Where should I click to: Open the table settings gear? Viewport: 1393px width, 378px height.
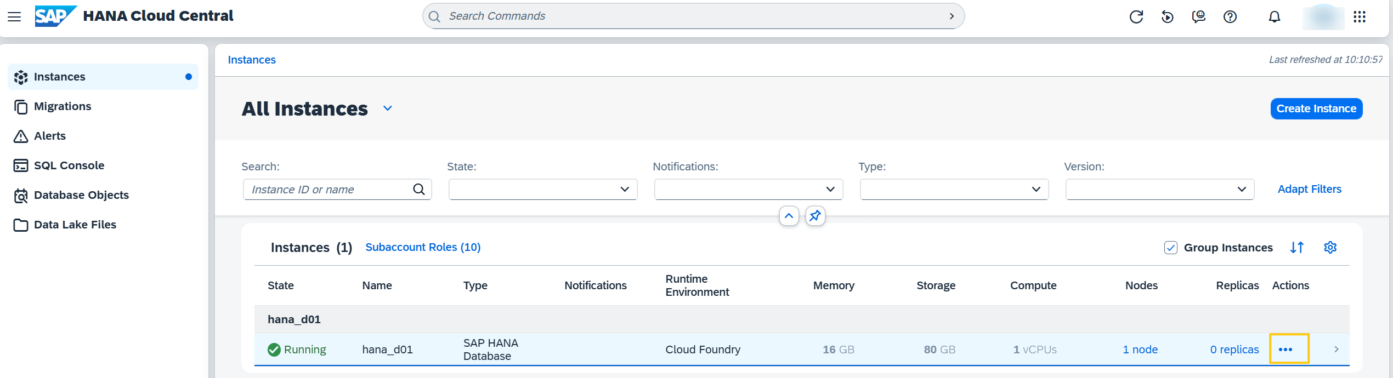point(1330,248)
